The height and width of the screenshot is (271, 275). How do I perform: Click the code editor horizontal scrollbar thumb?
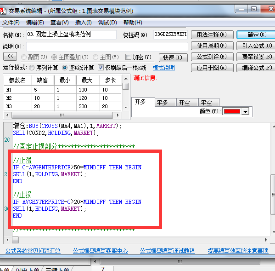point(16,240)
